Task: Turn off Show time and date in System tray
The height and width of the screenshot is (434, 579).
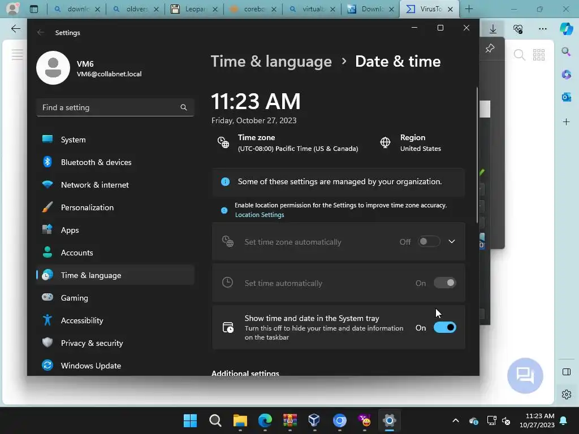Action: point(445,328)
